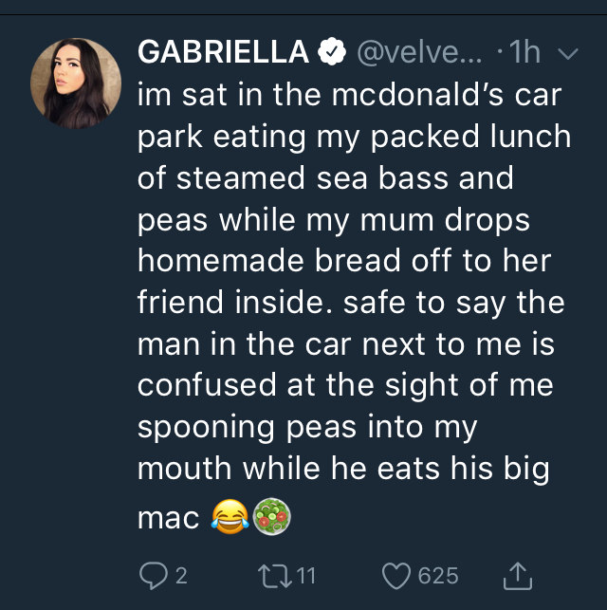View the 2 replies count
This screenshot has height=610, width=607.
click(x=181, y=575)
